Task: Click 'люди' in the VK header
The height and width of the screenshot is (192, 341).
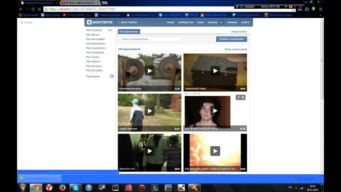Action: 170,22
